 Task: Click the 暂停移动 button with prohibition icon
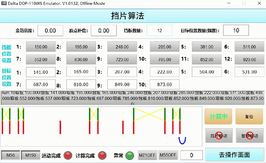250,136
